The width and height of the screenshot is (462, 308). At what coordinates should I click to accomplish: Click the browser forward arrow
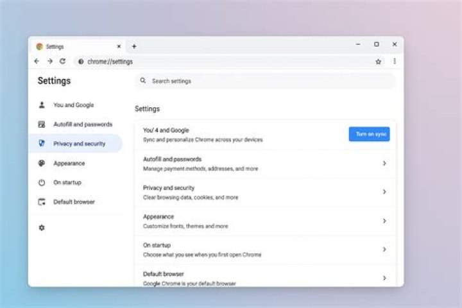click(x=50, y=62)
